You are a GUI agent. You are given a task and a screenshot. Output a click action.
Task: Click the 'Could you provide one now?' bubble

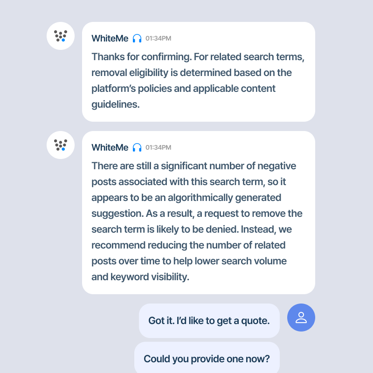point(207,358)
